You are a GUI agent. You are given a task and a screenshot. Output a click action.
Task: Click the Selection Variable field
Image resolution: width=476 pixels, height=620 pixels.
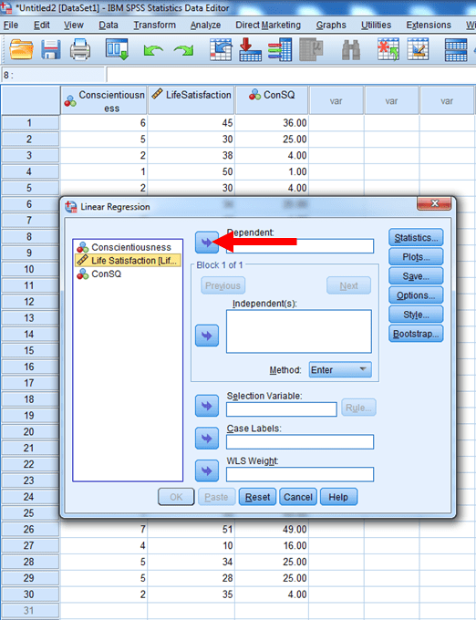pos(282,409)
